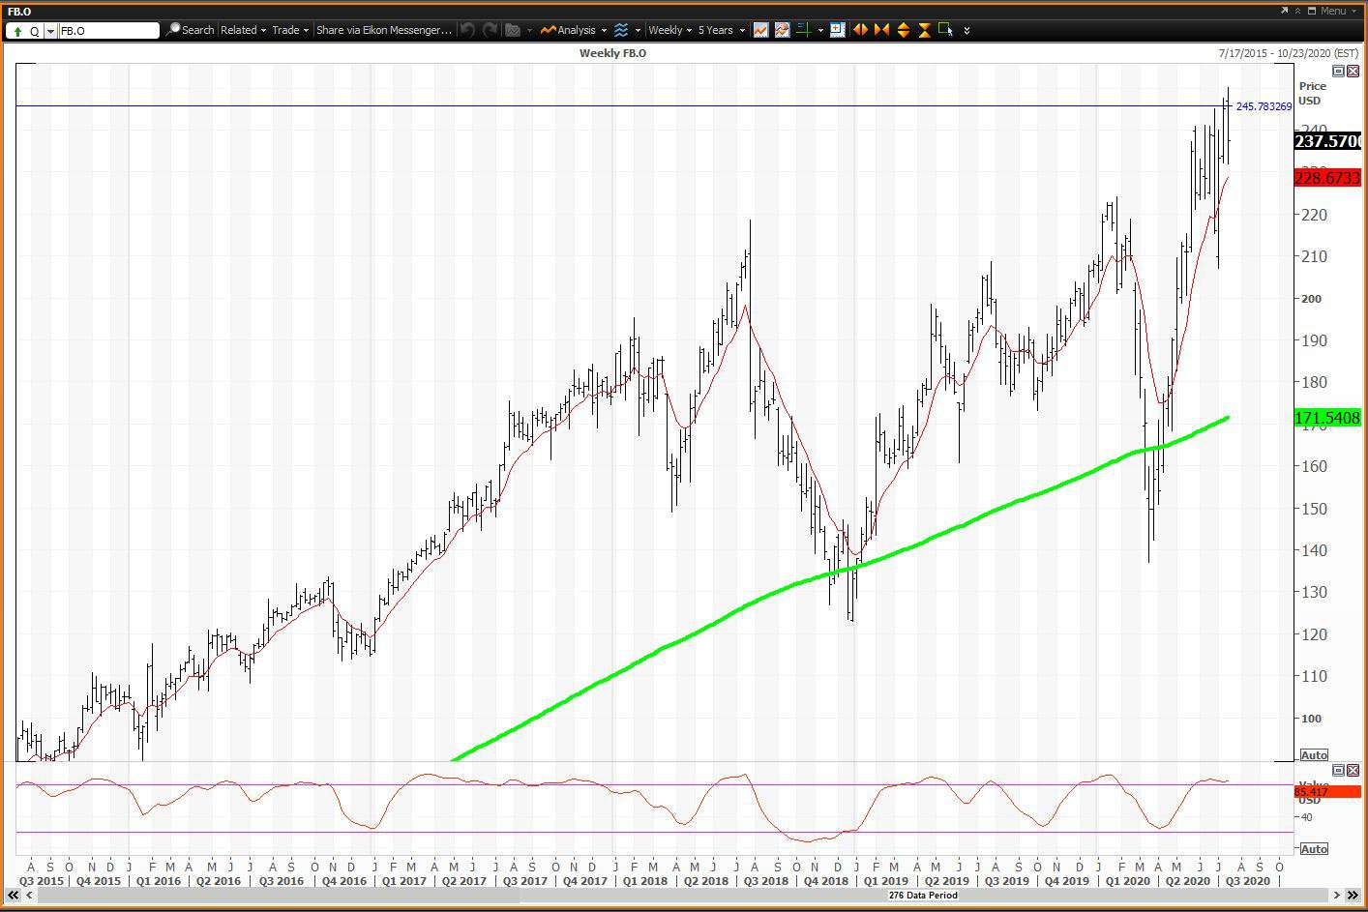Image resolution: width=1368 pixels, height=912 pixels.
Task: Minimize the price chart pane
Action: coord(1339,72)
